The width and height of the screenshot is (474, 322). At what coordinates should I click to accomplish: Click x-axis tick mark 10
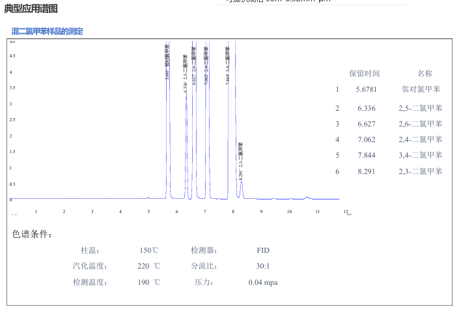tap(289, 211)
